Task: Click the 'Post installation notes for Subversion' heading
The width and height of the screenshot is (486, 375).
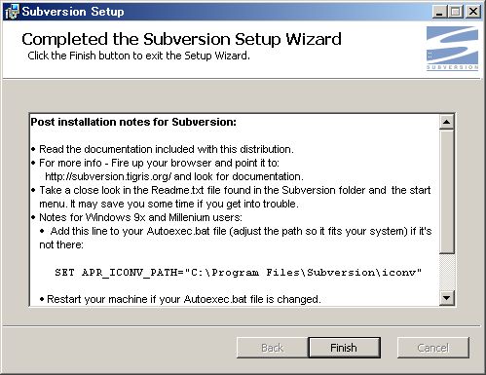Action: click(133, 122)
